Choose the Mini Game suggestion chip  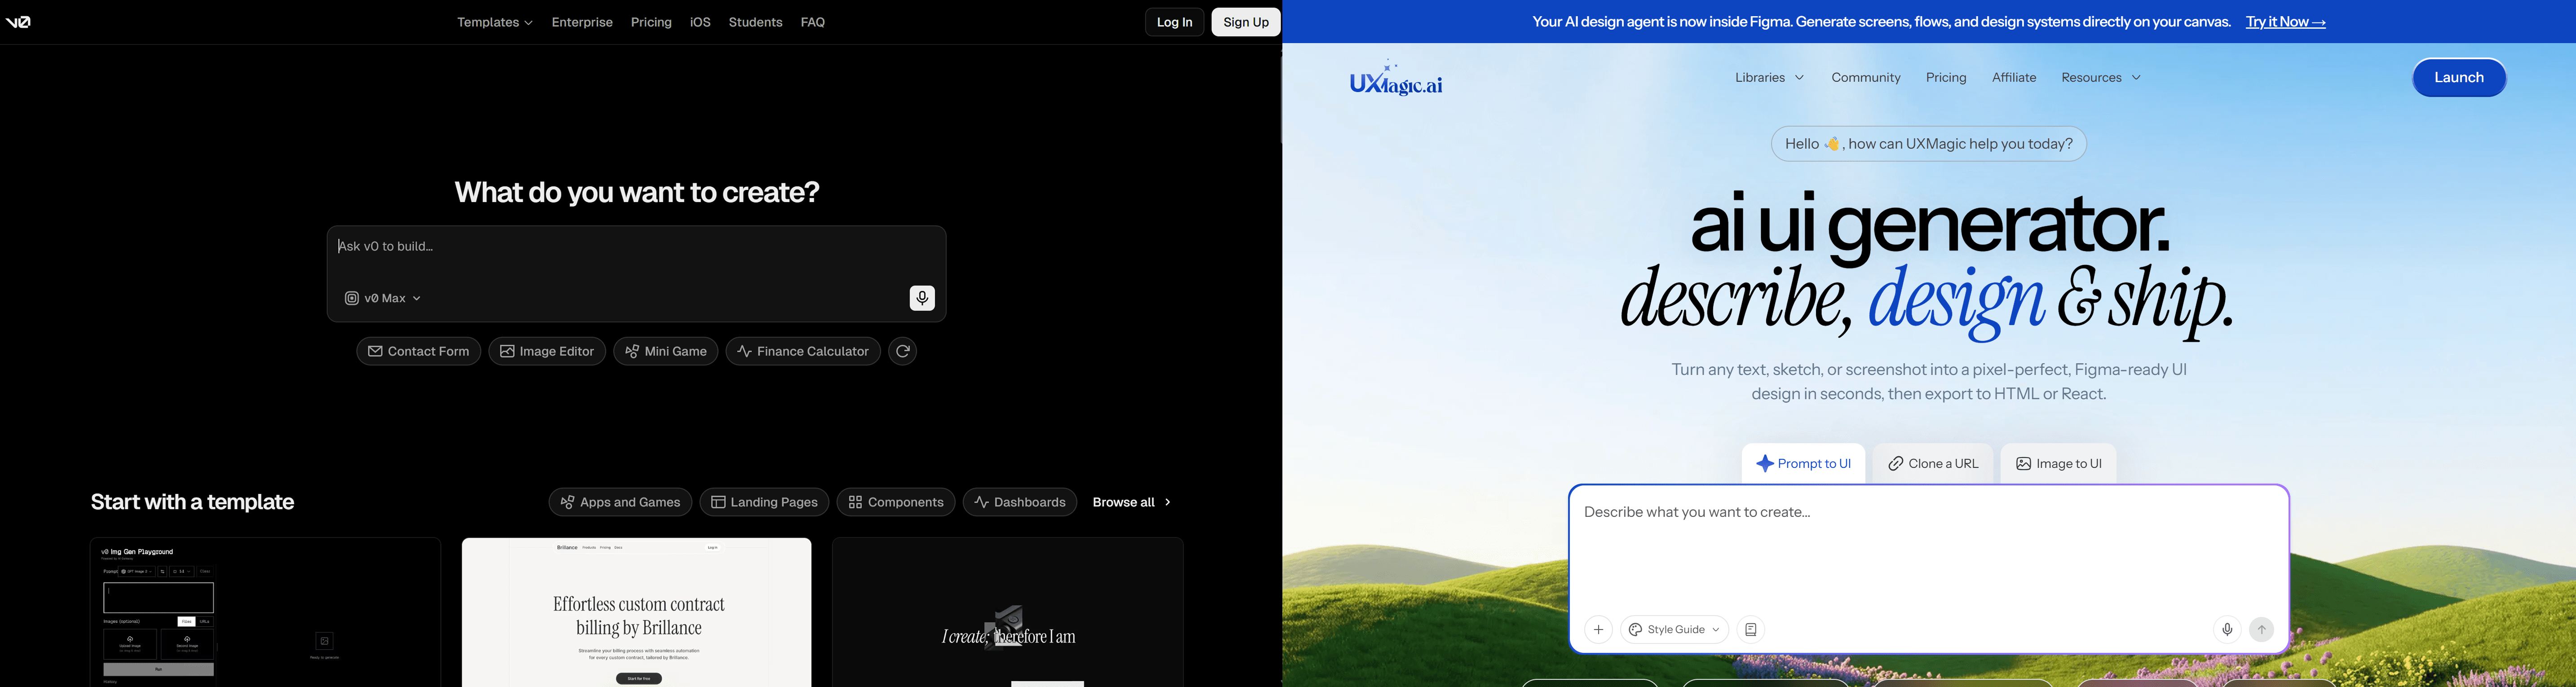665,351
